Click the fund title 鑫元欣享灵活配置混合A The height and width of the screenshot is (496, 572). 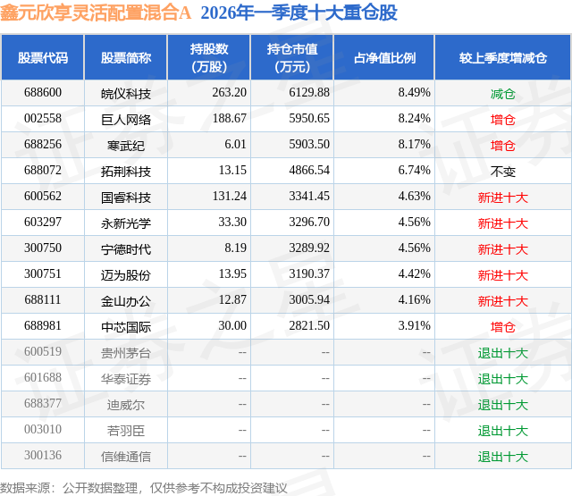pos(96,13)
